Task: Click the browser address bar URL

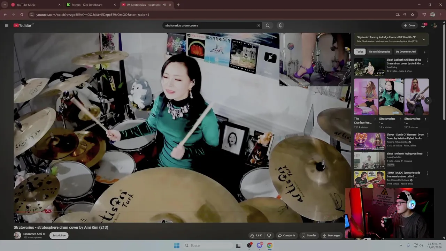Action: pos(93,15)
